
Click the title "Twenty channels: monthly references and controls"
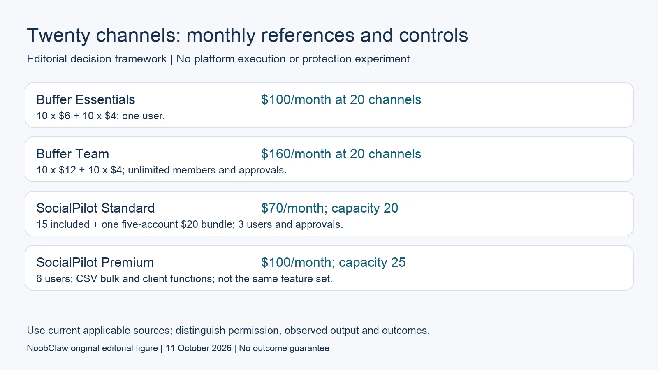click(247, 35)
